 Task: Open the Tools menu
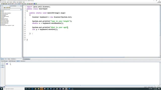18,2
